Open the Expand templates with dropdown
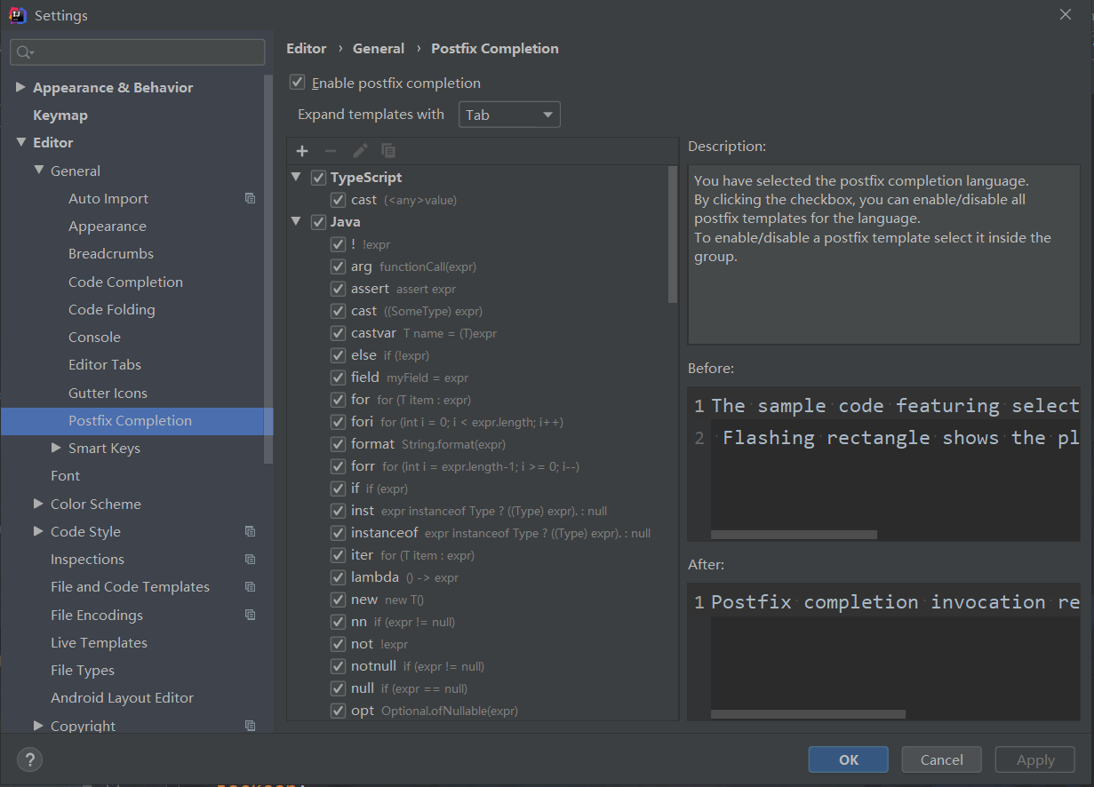This screenshot has width=1094, height=787. pos(509,115)
